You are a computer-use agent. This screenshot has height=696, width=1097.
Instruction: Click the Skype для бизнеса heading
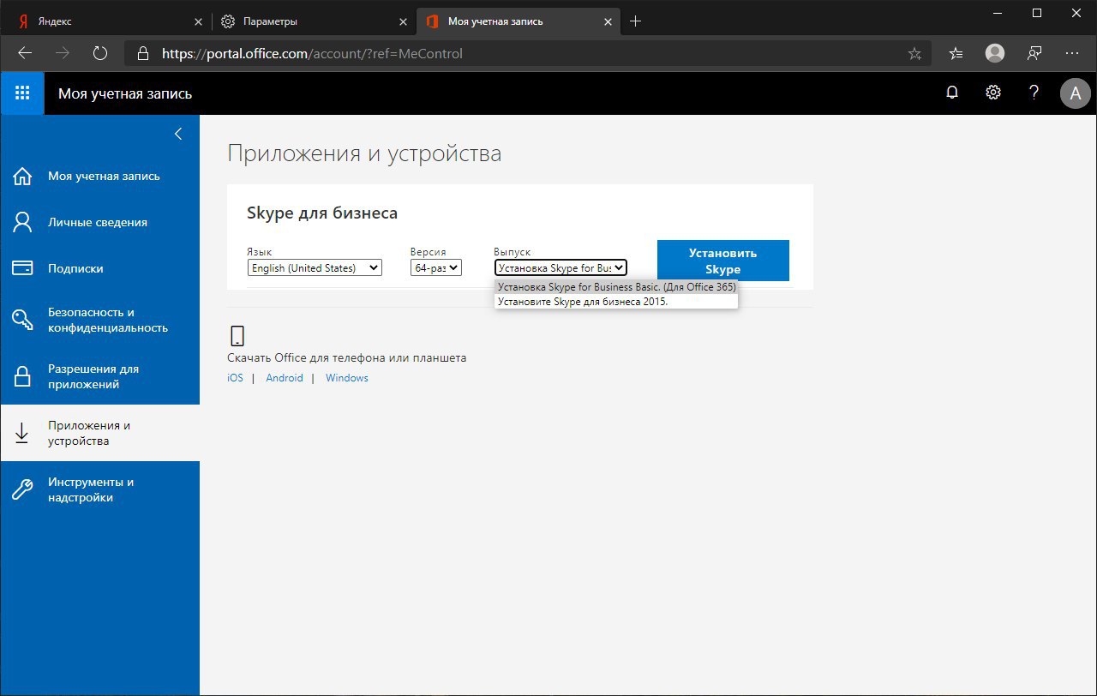[322, 213]
